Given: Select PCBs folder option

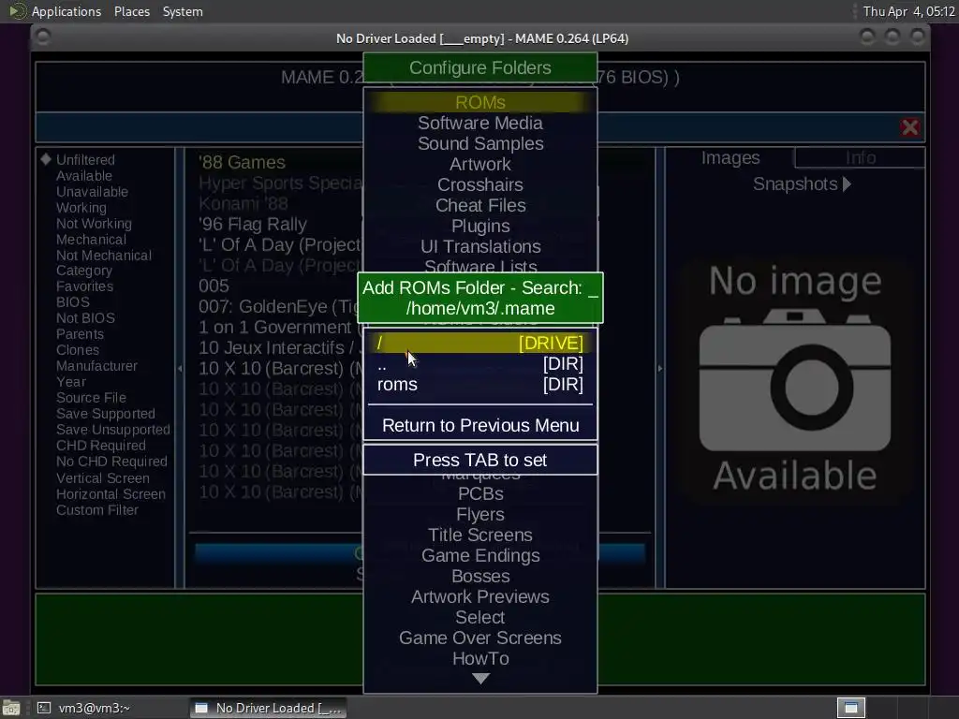Looking at the screenshot, I should (480, 493).
